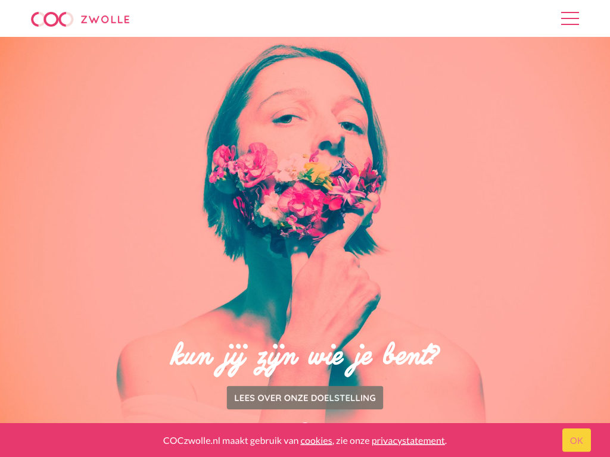
Task: Go to homepage via COC Zwolle logo
Action: (80, 19)
